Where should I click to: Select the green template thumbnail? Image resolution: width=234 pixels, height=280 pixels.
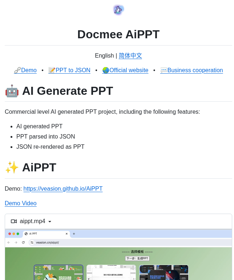pyautogui.click(x=58, y=272)
